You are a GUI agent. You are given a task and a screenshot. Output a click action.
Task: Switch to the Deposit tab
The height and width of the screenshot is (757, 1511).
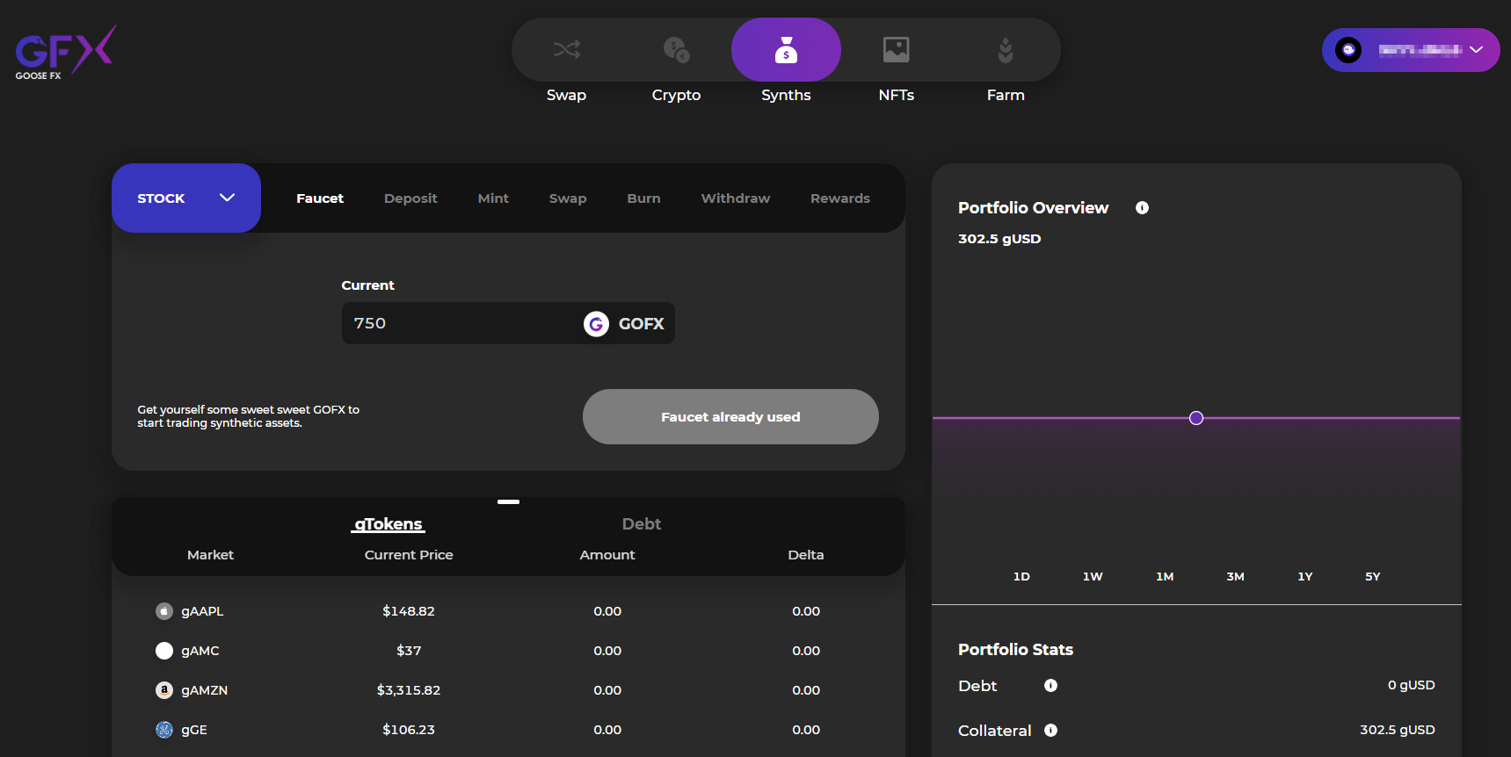click(410, 198)
